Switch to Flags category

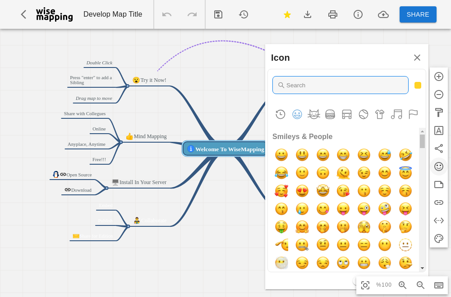[413, 114]
